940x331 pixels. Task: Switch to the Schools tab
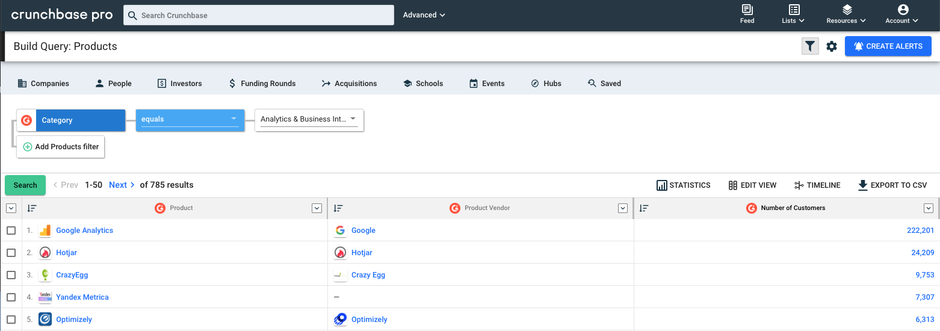click(x=423, y=84)
